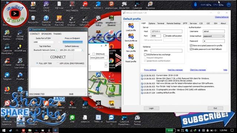Open SPONSORS menu in Tun2TAP
This screenshot has height=133, width=237.
[46, 34]
